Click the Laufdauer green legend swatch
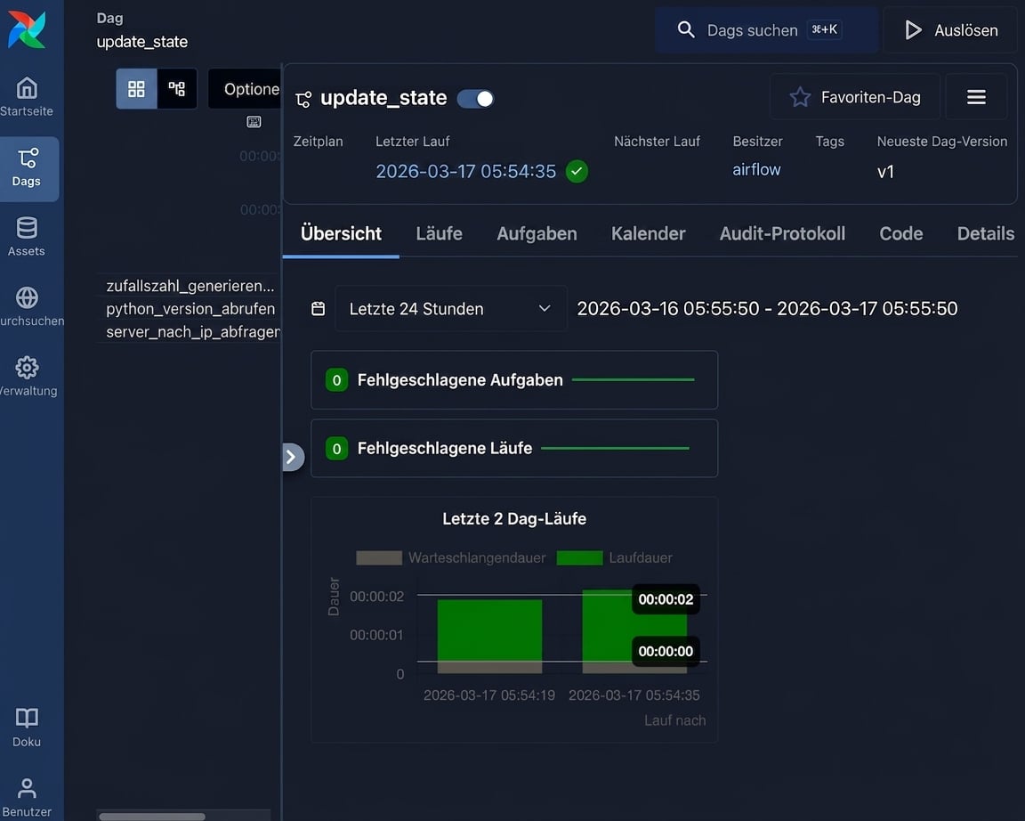The height and width of the screenshot is (821, 1025). coord(579,558)
